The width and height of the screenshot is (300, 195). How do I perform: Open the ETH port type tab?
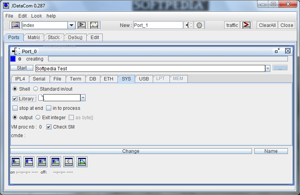click(x=109, y=79)
